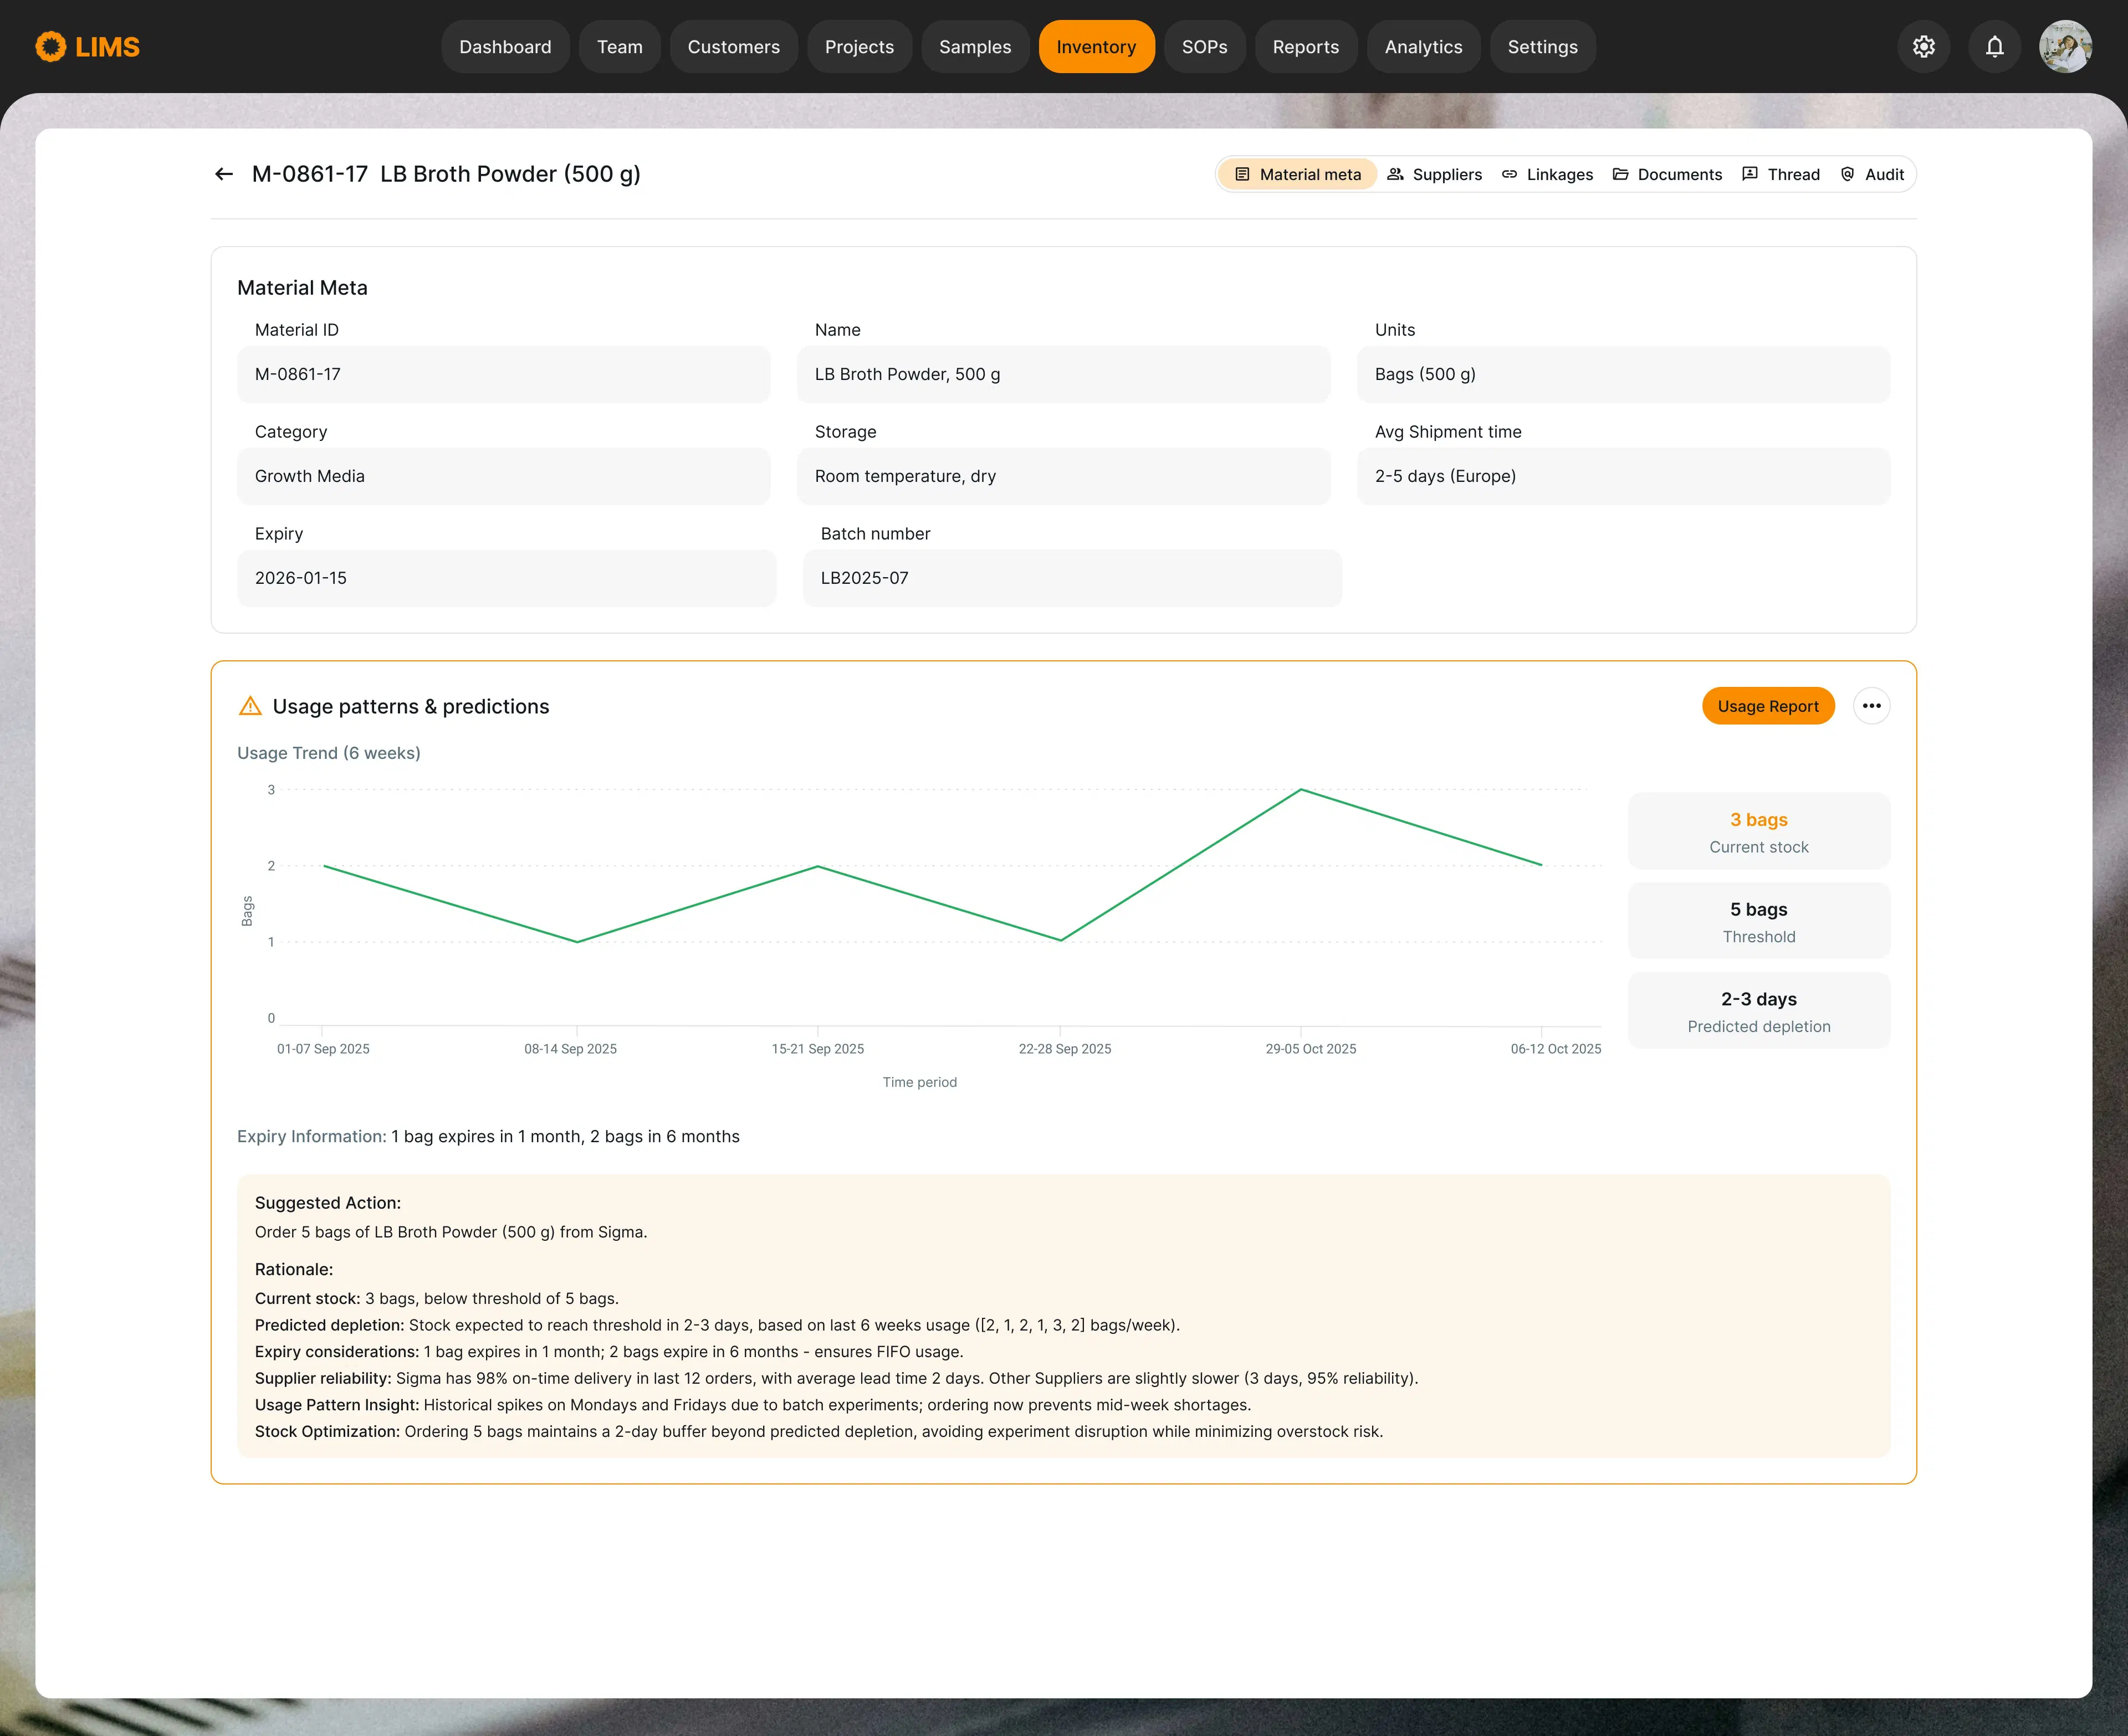Click the 29-05 Oct peak on usage chart

click(1301, 790)
